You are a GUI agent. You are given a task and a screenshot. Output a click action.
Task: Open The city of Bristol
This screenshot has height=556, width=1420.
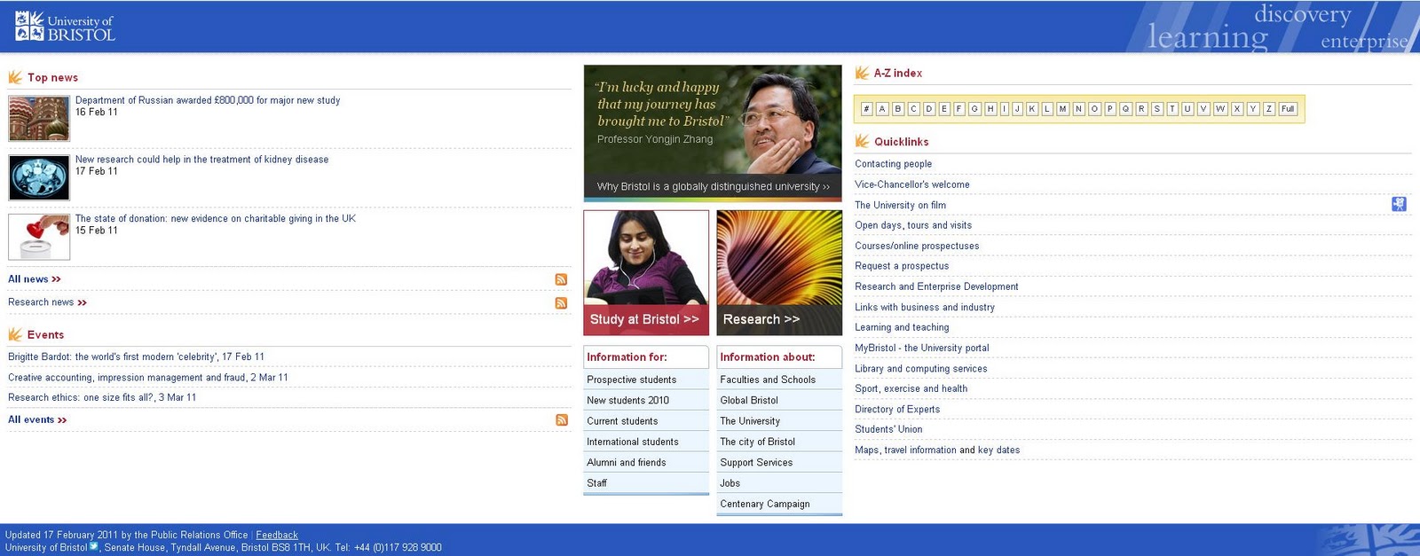pos(758,442)
